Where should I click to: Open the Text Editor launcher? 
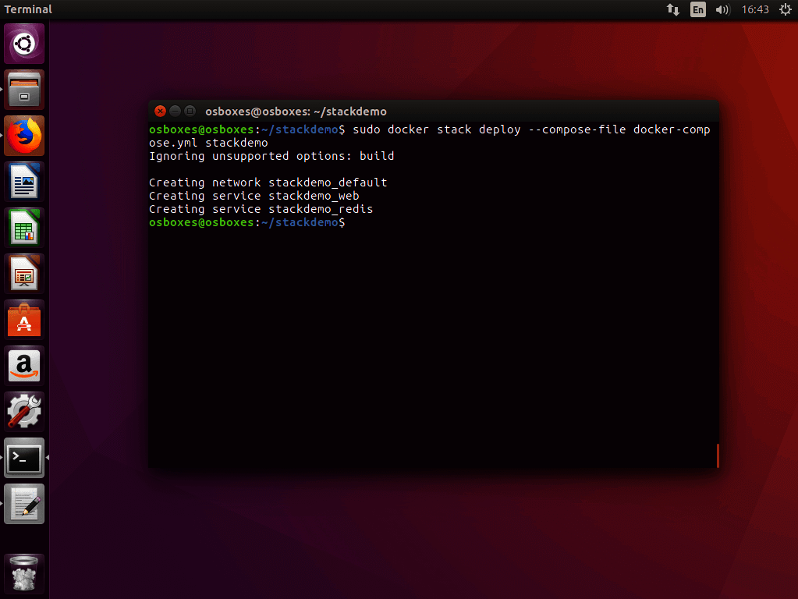pyautogui.click(x=24, y=504)
